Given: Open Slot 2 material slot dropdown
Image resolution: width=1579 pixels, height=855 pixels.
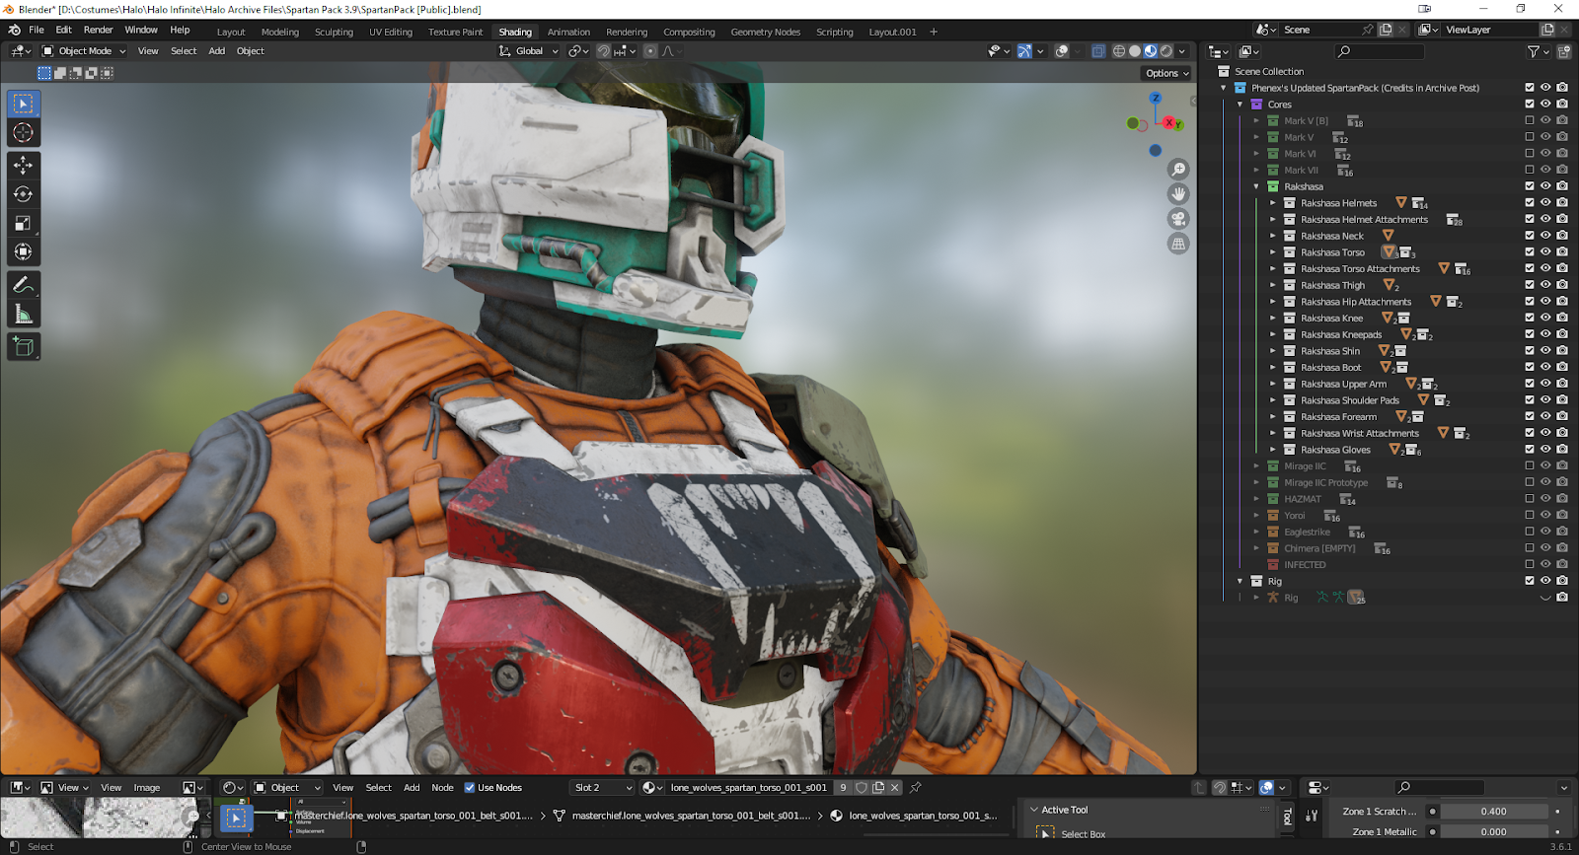Looking at the screenshot, I should click(x=603, y=787).
